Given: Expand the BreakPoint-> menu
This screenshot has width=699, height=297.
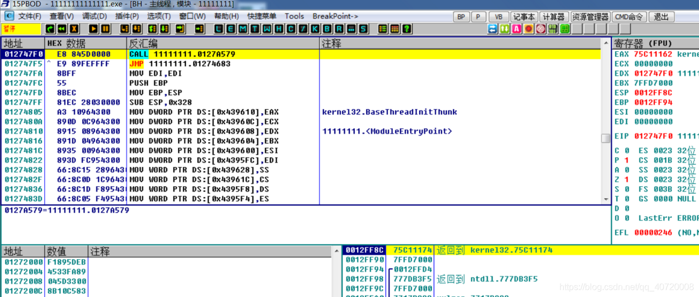Looking at the screenshot, I should 335,17.
